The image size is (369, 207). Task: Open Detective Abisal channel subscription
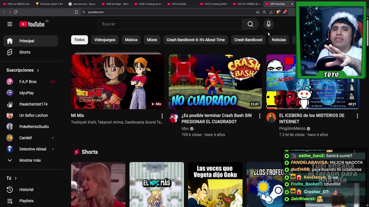31,149
